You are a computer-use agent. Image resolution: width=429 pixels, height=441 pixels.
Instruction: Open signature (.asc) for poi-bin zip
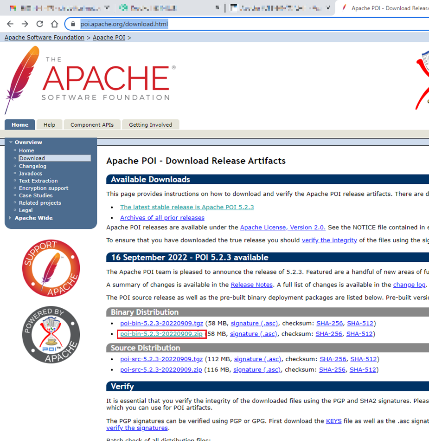253,334
